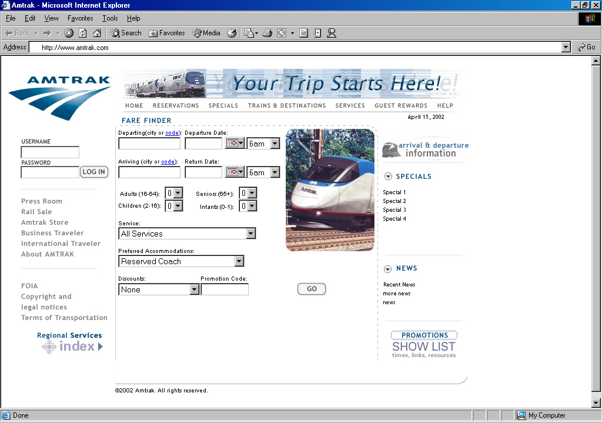Click the Internet Explorer icon in the title bar

(5, 5)
